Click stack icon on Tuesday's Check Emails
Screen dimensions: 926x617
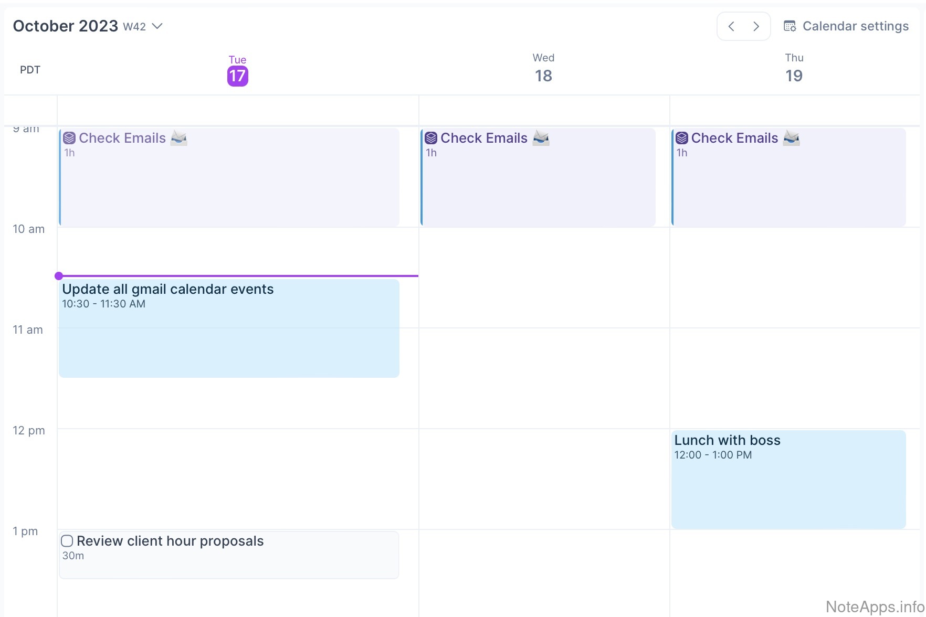click(x=69, y=138)
